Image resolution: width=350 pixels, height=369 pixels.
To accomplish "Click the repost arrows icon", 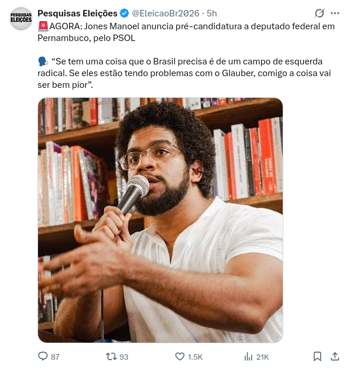I will 111,356.
